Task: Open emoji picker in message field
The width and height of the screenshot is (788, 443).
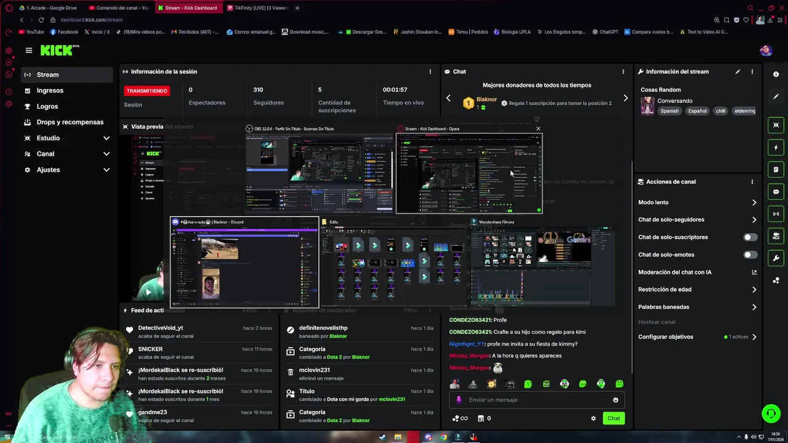Action: 616,400
